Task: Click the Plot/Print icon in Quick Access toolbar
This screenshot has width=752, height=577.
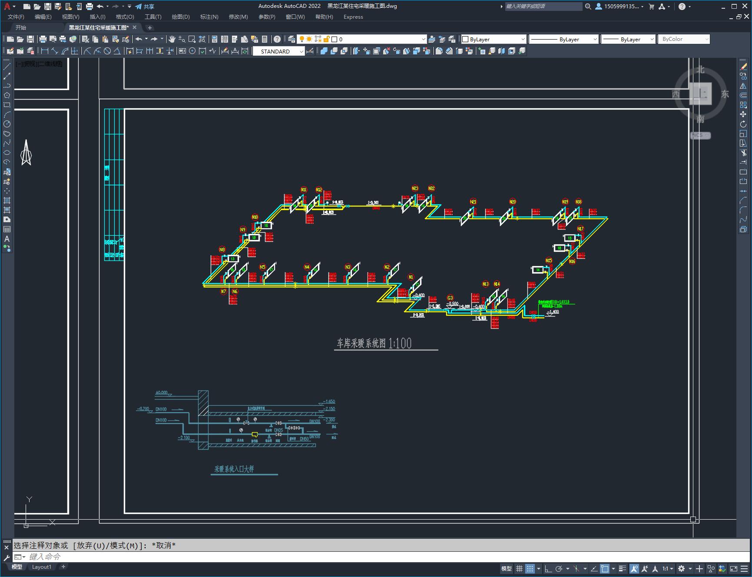Action: pyautogui.click(x=89, y=6)
